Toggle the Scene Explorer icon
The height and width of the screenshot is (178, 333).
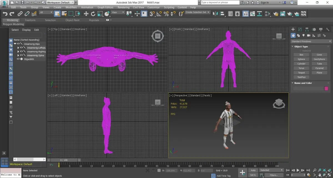click(x=231, y=14)
